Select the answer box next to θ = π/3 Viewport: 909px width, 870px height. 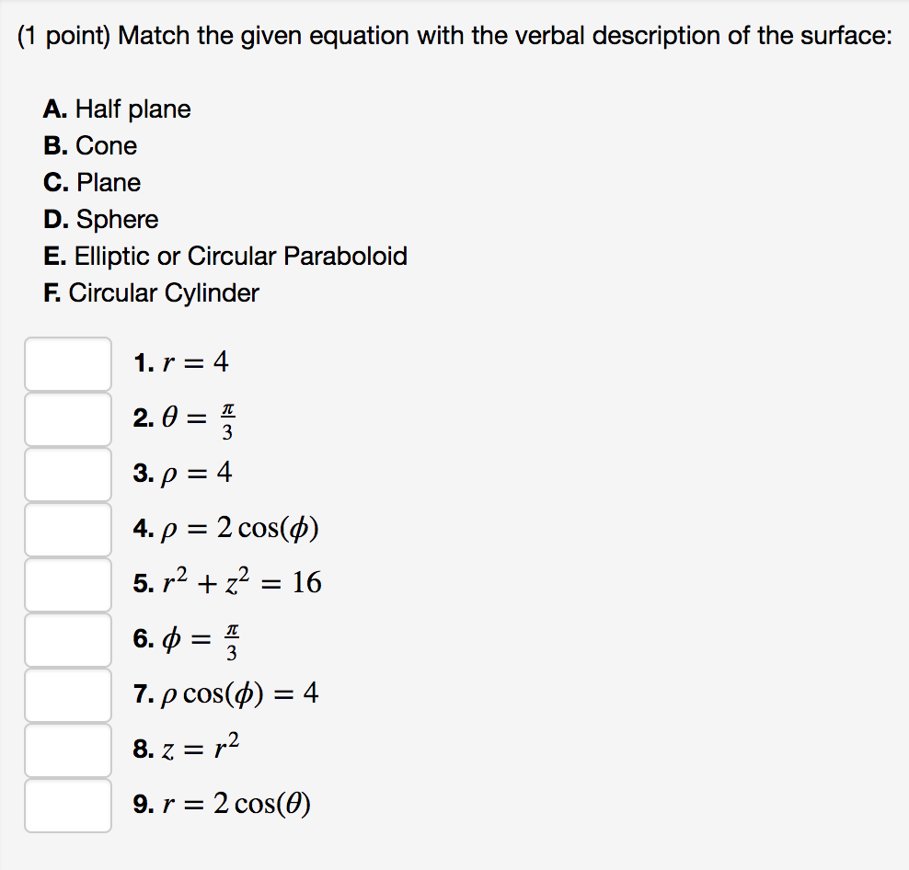[x=67, y=419]
